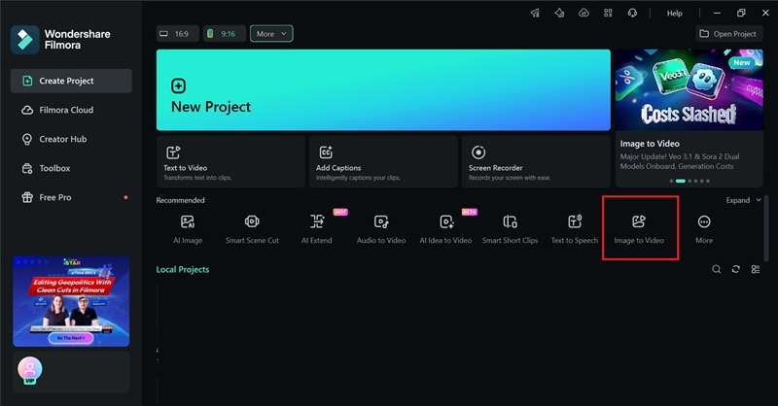Expand the Recommended tools section
The image size is (778, 406).
click(x=743, y=200)
